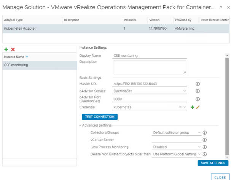The height and width of the screenshot is (180, 234).
Task: Click Master URL input field
Action: tap(150, 84)
